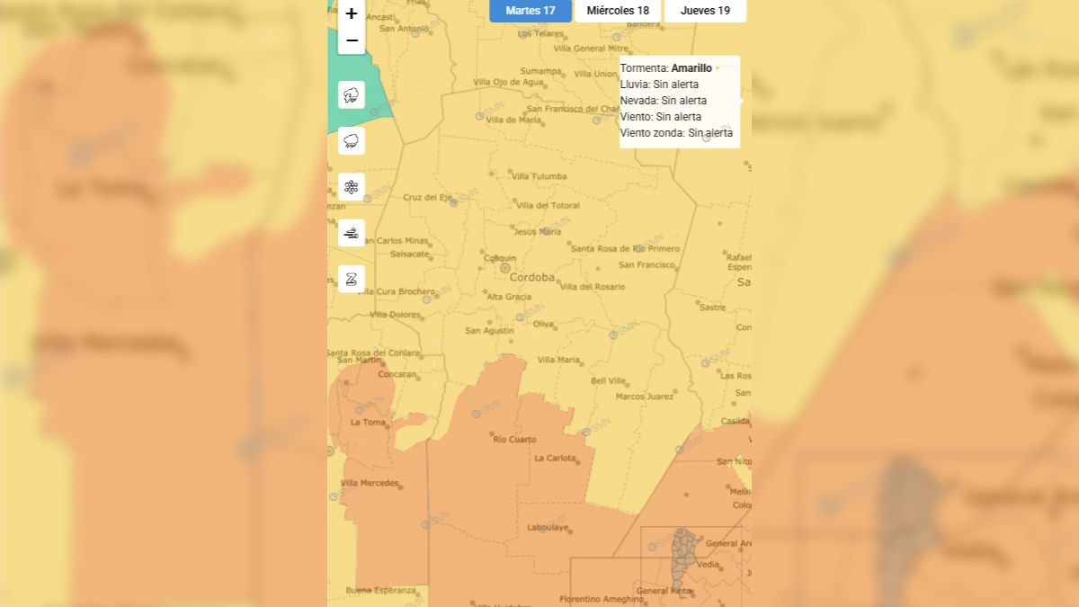Click the Villa Maria location label
1079x607 pixels.
pos(558,360)
